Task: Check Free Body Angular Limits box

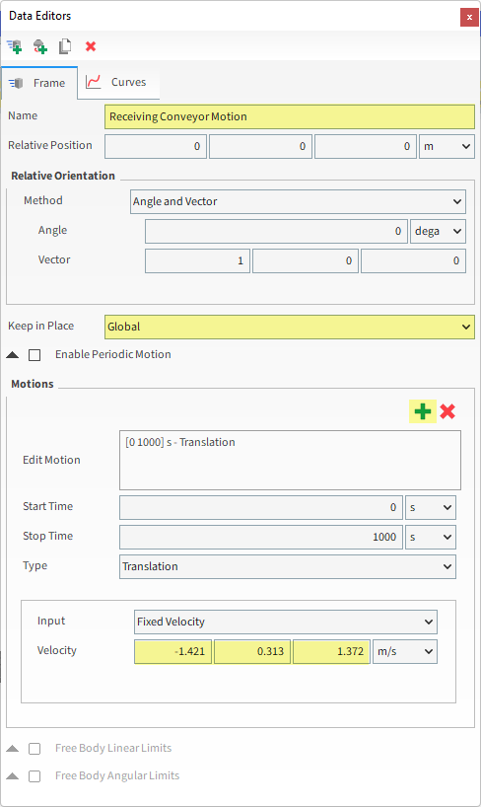Action: [34, 776]
